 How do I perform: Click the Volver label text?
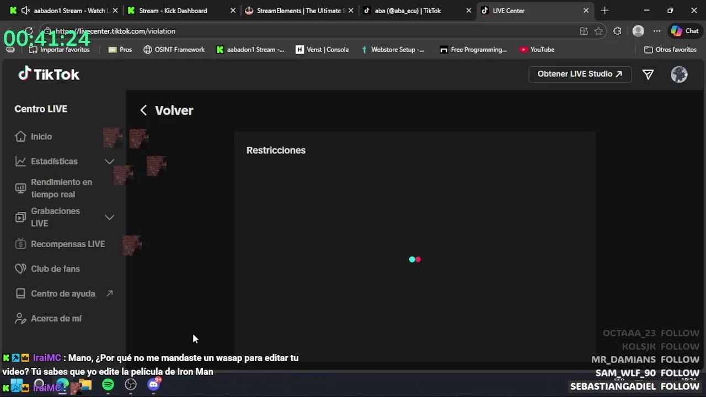(174, 110)
